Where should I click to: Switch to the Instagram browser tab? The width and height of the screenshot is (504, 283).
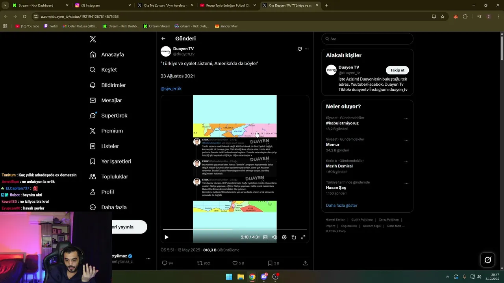point(102,6)
